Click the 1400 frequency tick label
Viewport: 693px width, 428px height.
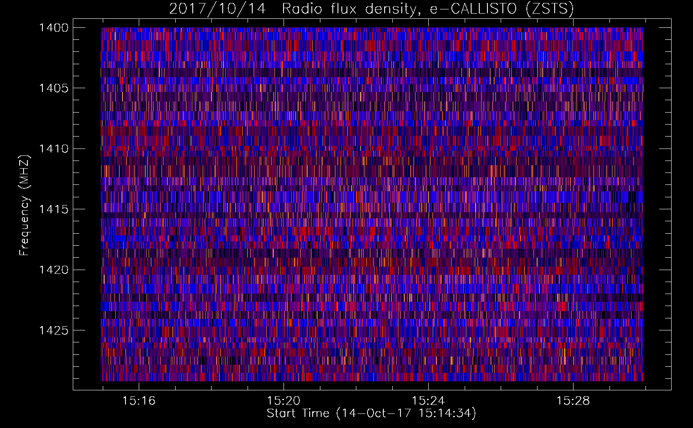tap(54, 28)
